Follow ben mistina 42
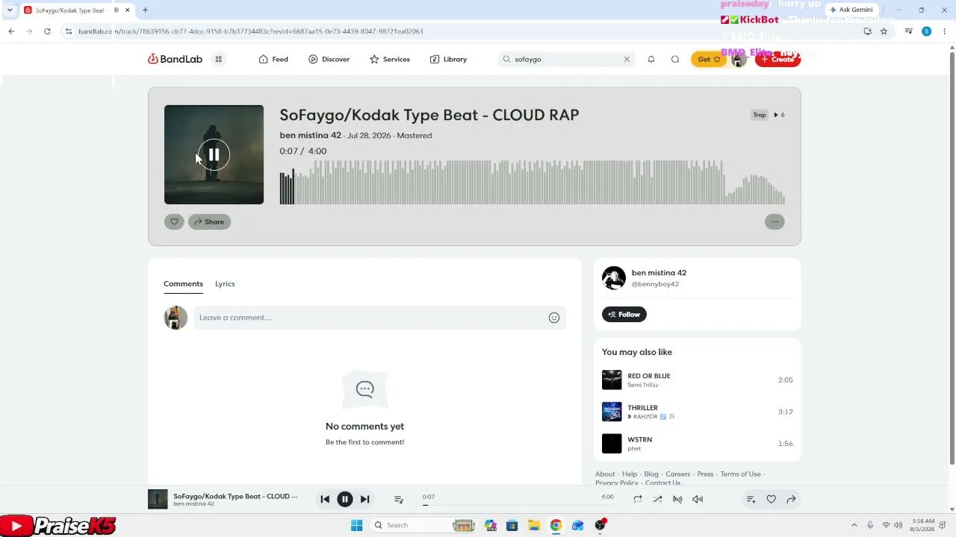Viewport: 956px width, 537px height. click(x=624, y=315)
